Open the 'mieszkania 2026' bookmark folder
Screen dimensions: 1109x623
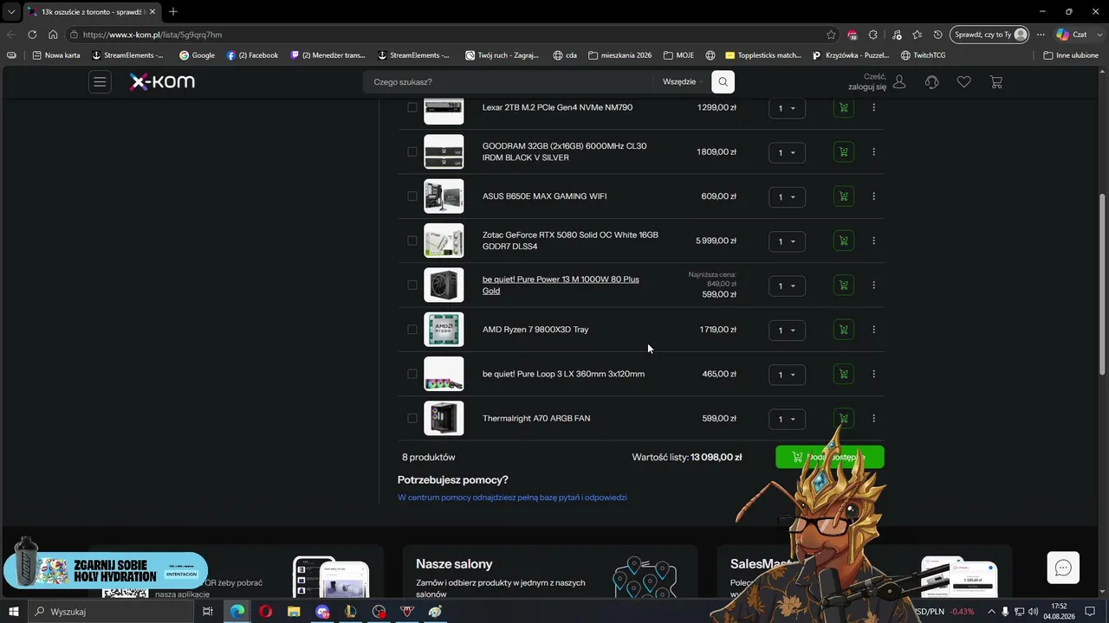pos(619,55)
